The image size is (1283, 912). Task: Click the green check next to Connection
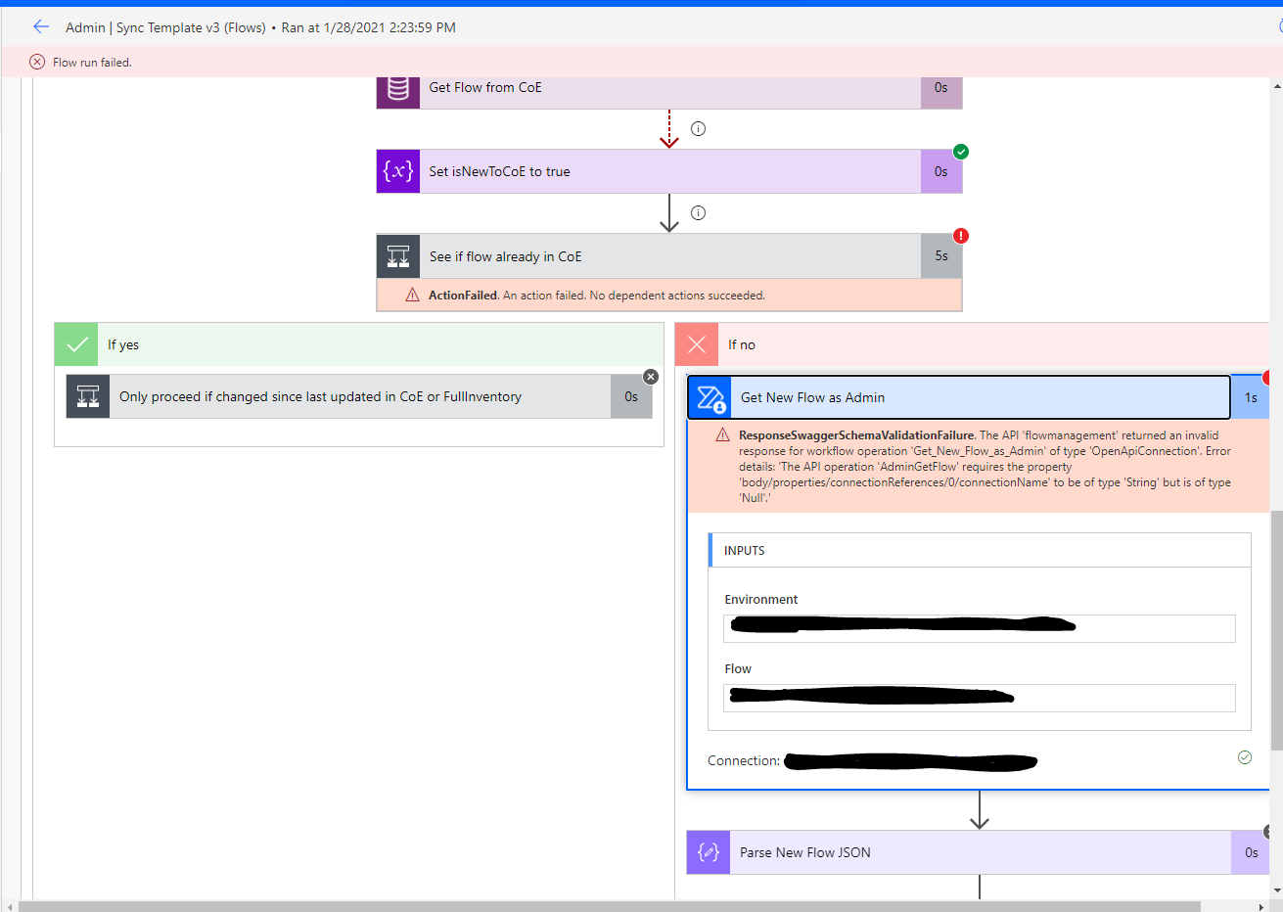coord(1244,756)
